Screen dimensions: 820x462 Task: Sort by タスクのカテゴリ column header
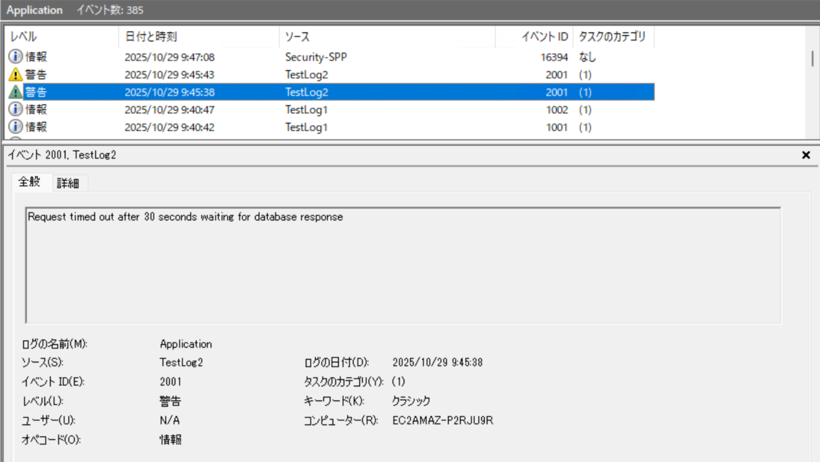click(612, 37)
